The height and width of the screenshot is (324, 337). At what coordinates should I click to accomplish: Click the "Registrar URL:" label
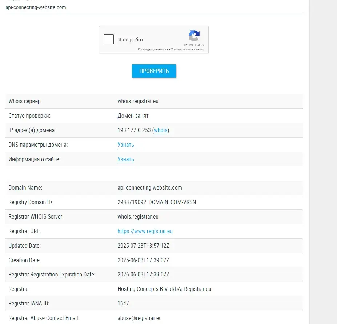(x=24, y=231)
